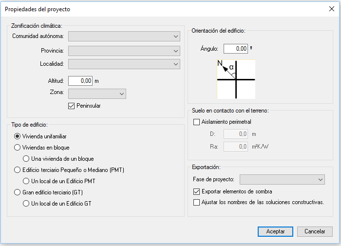This screenshot has height=246, width=341.
Task: Uncheck Exportar elementos de sombra
Action: click(x=197, y=191)
